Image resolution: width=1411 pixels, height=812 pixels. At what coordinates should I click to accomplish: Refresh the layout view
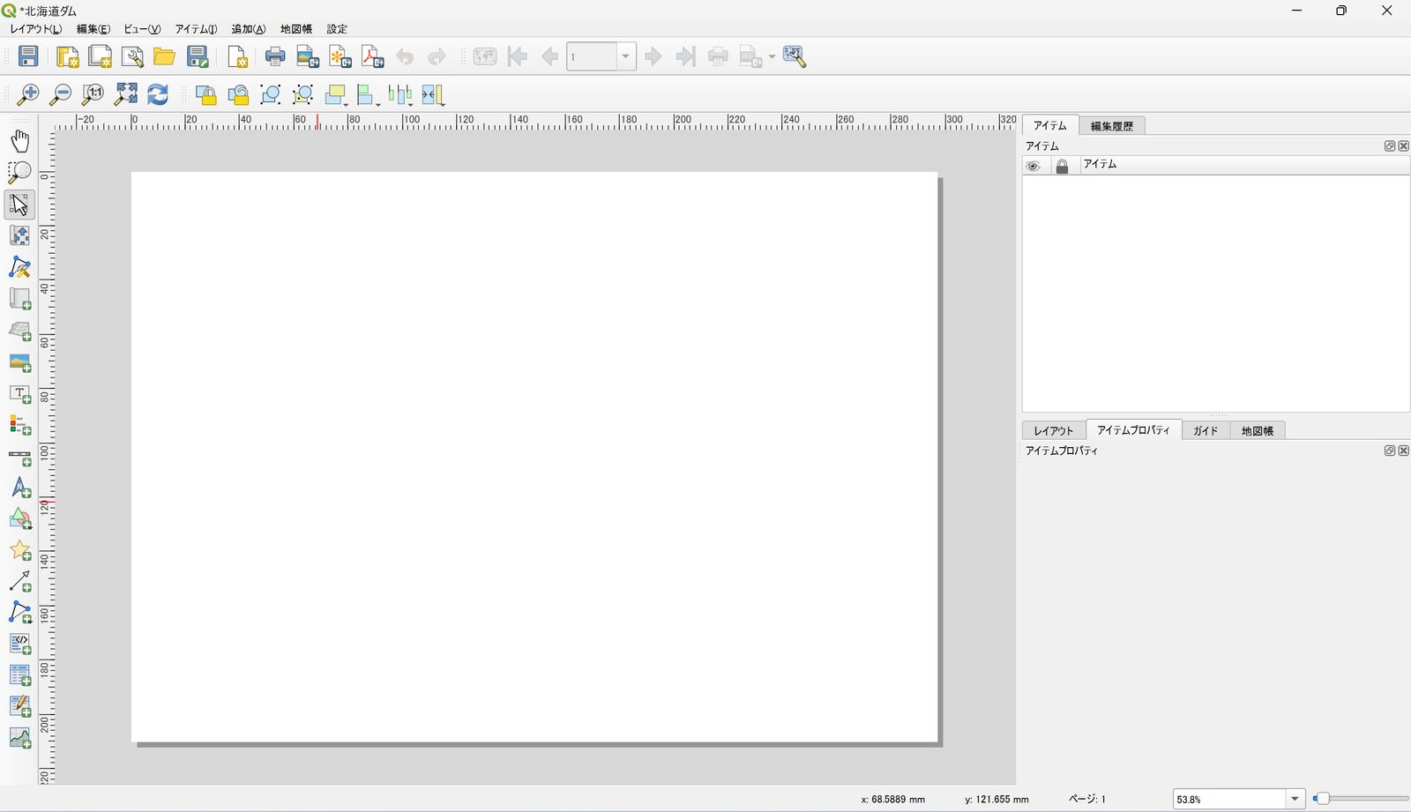[x=158, y=94]
